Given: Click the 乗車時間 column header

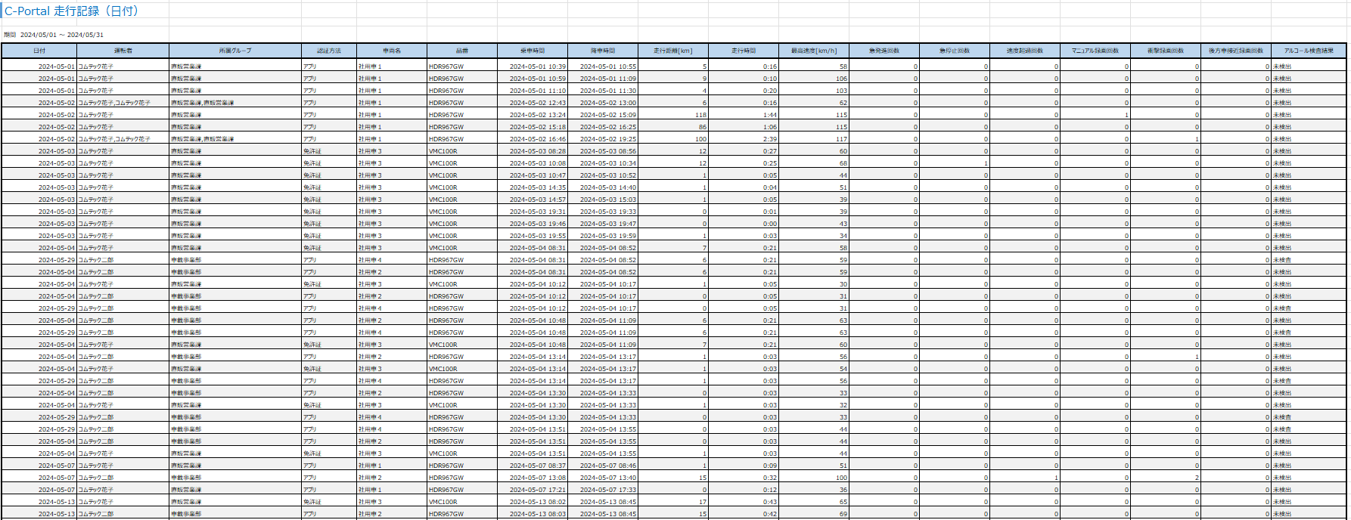Looking at the screenshot, I should tap(533, 51).
